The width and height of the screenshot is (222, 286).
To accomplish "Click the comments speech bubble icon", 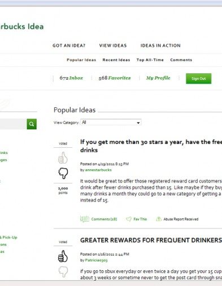I will tap(85, 219).
